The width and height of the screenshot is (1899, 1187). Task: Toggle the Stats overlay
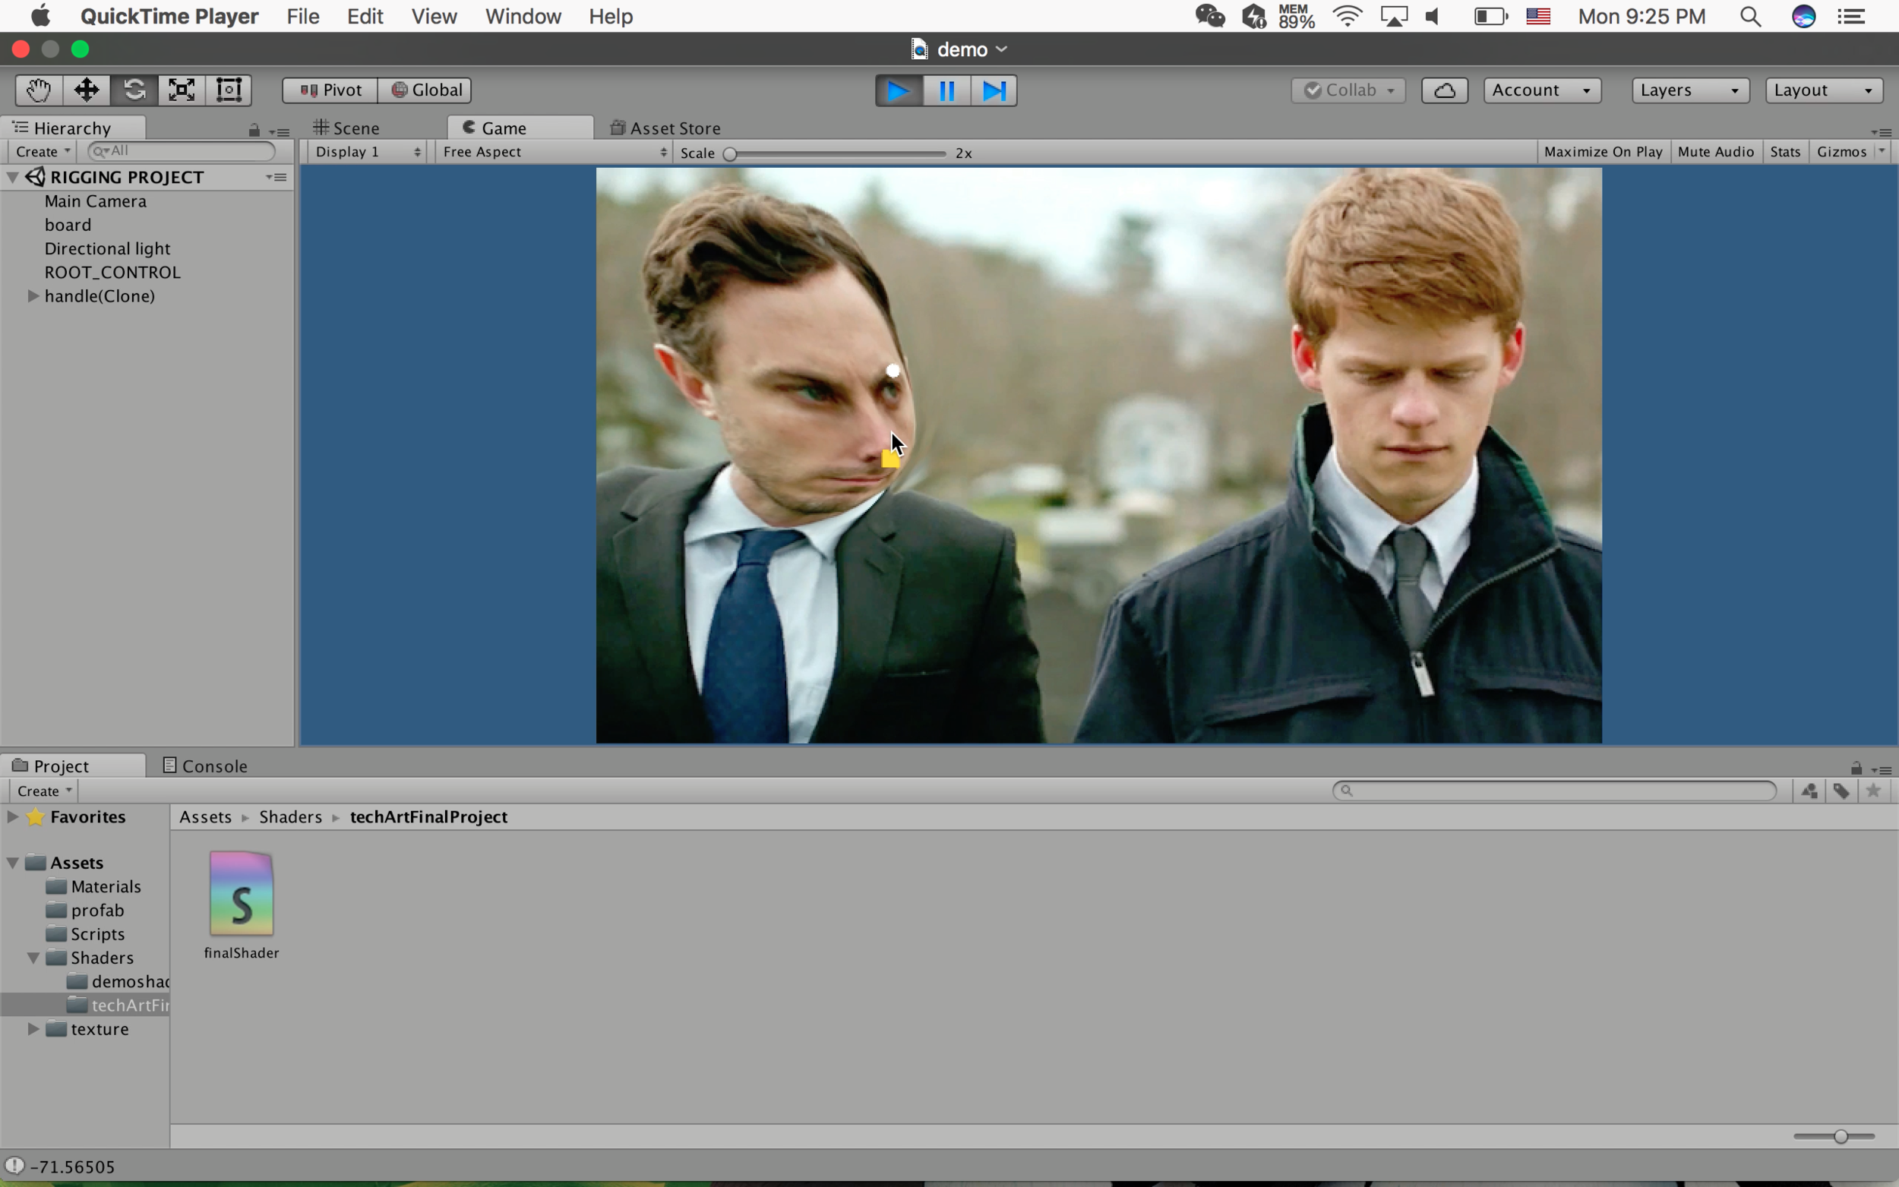pos(1785,153)
